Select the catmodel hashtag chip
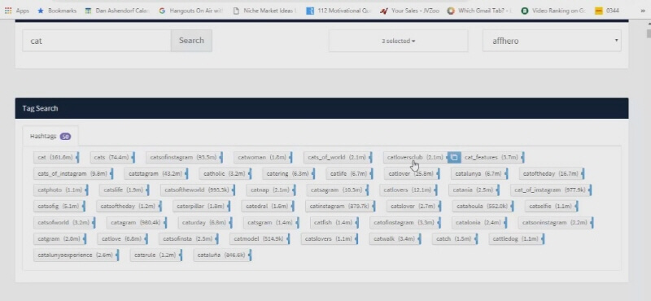The width and height of the screenshot is (651, 301). (x=260, y=238)
